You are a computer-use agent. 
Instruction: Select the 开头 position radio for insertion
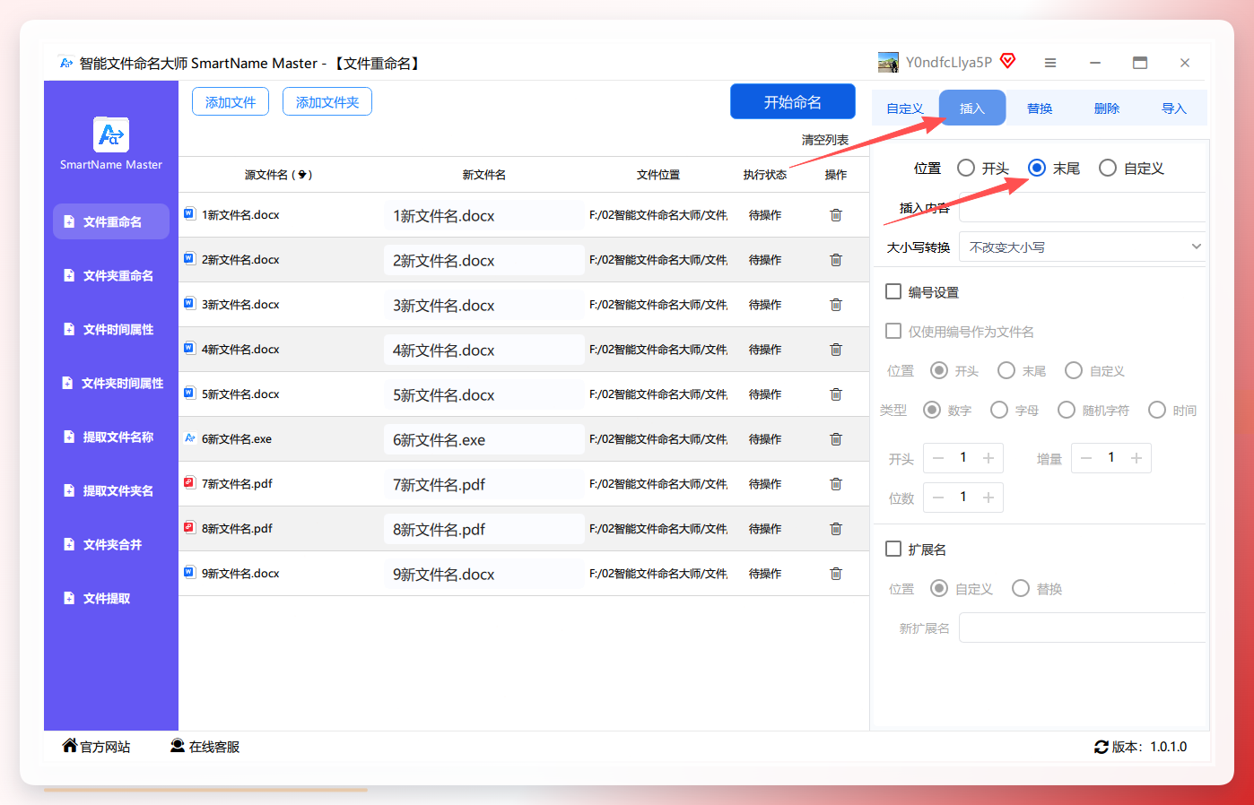click(966, 168)
